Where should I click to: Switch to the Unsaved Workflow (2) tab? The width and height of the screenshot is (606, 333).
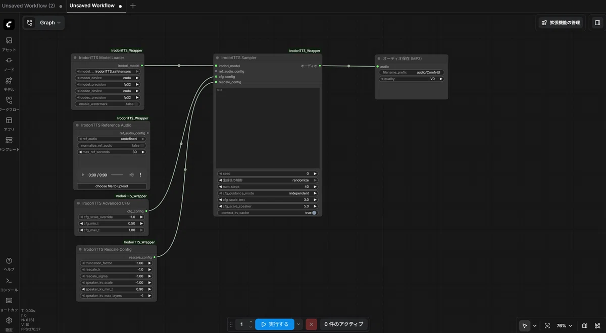coord(28,6)
